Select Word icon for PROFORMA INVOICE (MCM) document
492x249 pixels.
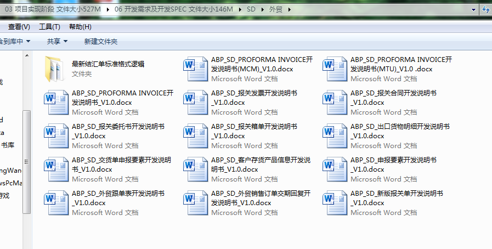[x=196, y=69]
